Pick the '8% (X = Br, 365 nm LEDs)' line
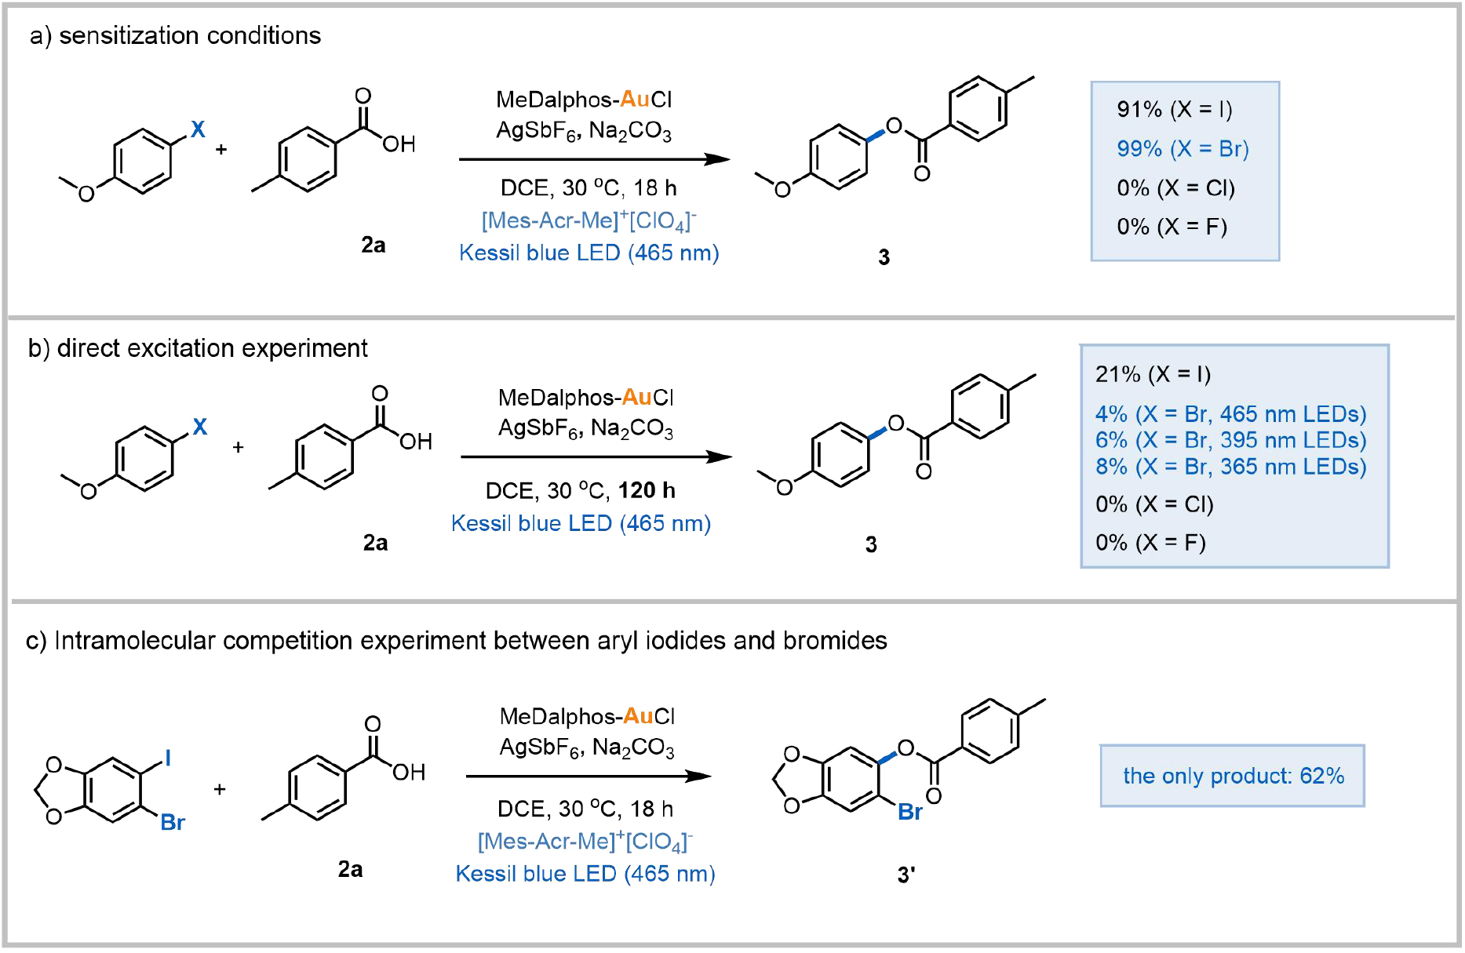Image resolution: width=1465 pixels, height=953 pixels. tap(1230, 467)
